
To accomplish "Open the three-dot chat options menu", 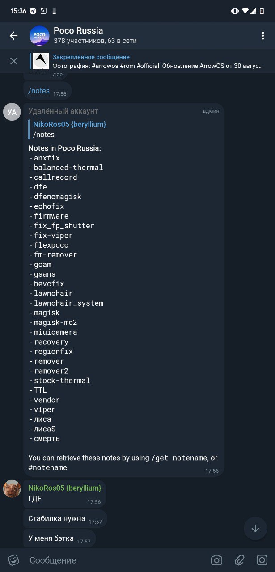I will point(262,36).
